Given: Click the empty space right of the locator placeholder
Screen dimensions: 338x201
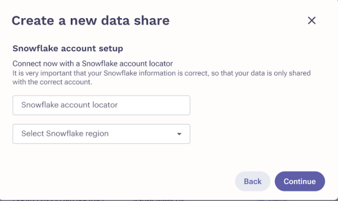Looking at the screenshot, I should coord(154,105).
